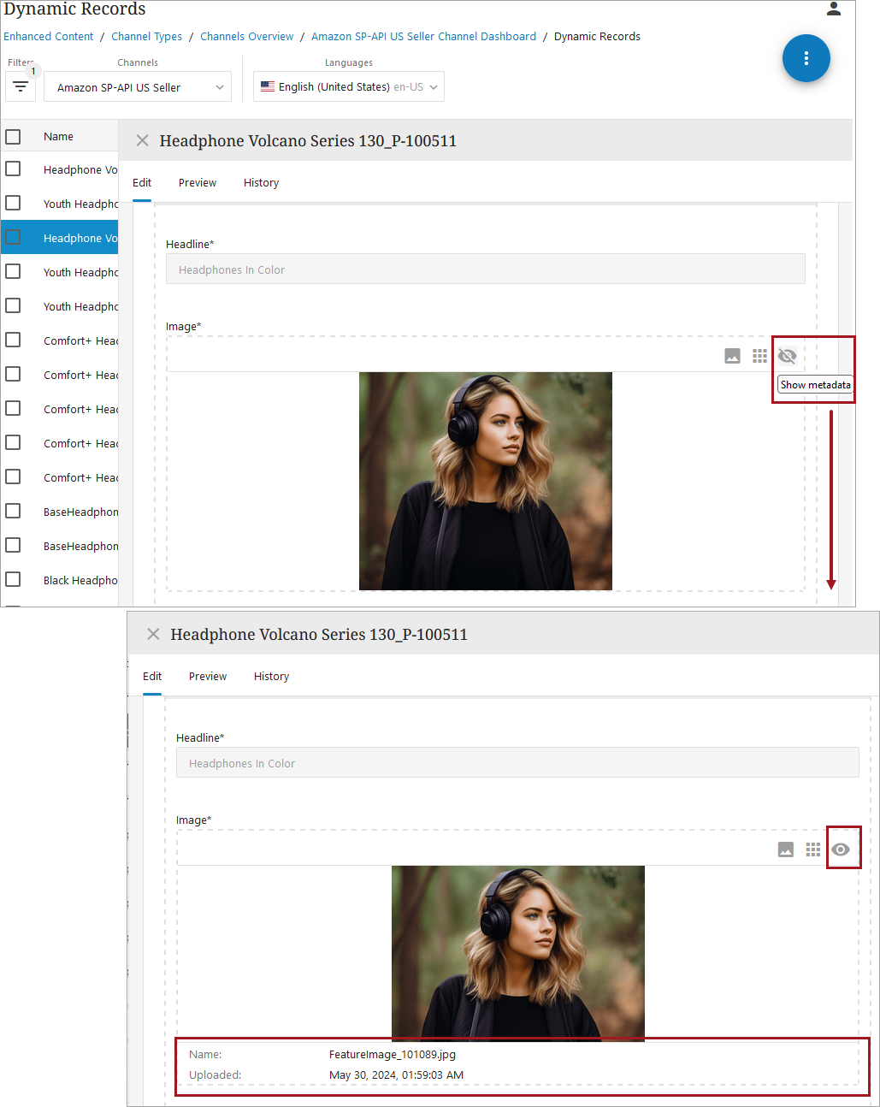
Task: Open the Languages dropdown English (United States)
Action: click(x=349, y=87)
